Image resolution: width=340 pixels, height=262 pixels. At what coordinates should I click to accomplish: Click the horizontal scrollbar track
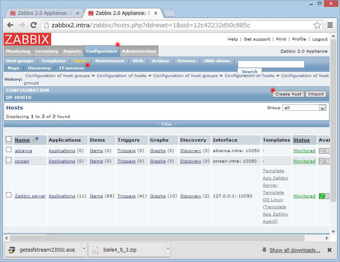[x=167, y=238]
